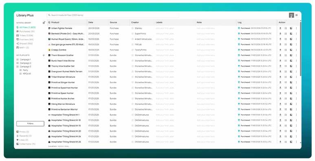315x161 pixels.
Task: Open Likes (0) in sidebar
Action: 22,140
